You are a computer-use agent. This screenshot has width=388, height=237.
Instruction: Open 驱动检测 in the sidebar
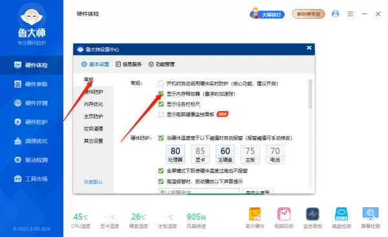click(32, 160)
